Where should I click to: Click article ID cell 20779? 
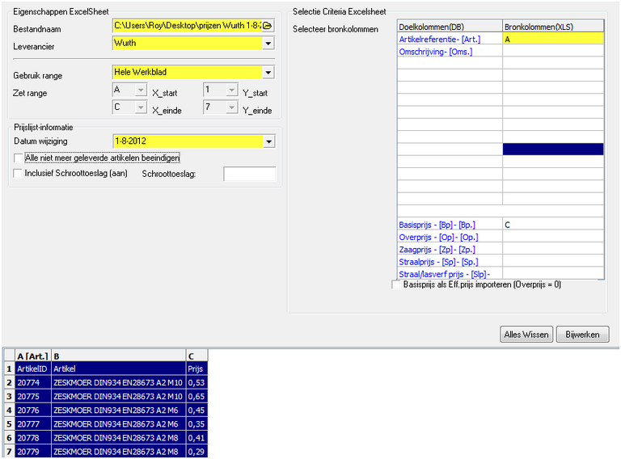33,452
